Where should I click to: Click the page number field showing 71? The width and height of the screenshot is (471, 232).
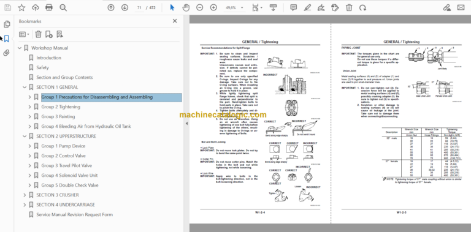[x=139, y=8]
